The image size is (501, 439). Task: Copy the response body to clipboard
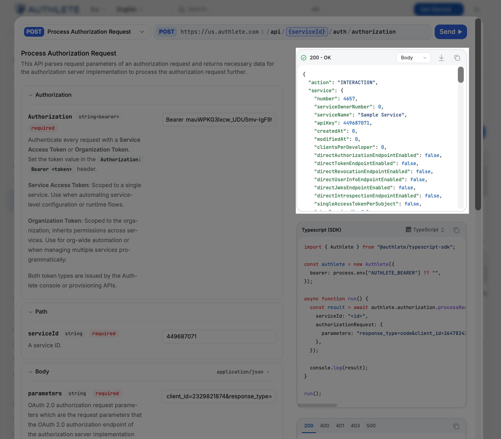click(457, 58)
